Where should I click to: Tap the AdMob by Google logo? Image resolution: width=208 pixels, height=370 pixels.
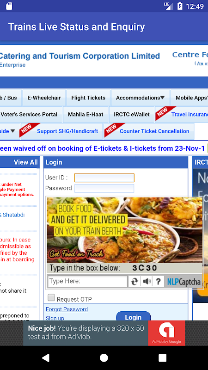[x=166, y=333]
